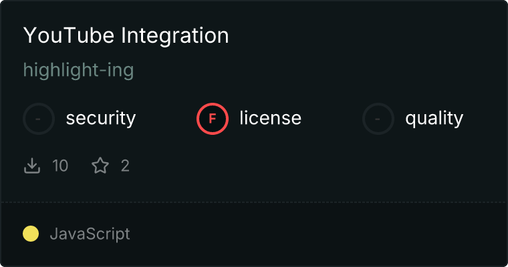
Task: Click the security grade dash badge
Action: 39,119
